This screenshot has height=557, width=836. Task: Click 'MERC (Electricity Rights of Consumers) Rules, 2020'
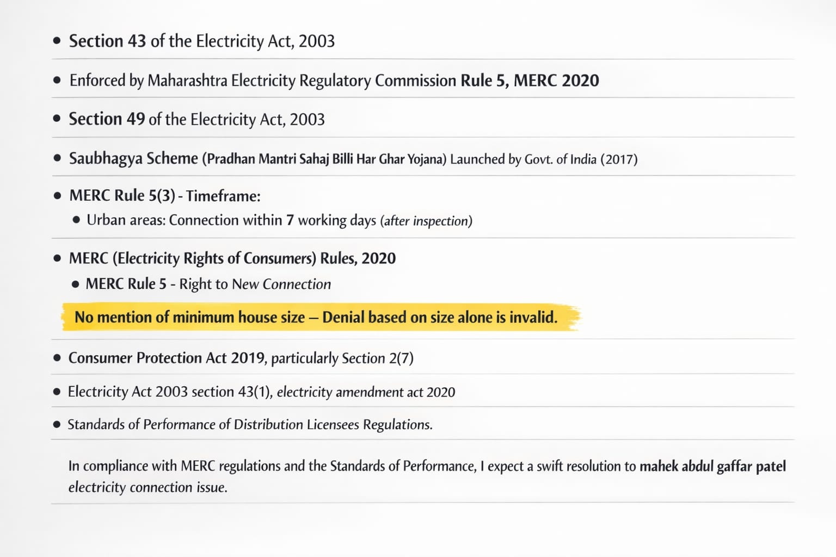[x=232, y=258]
